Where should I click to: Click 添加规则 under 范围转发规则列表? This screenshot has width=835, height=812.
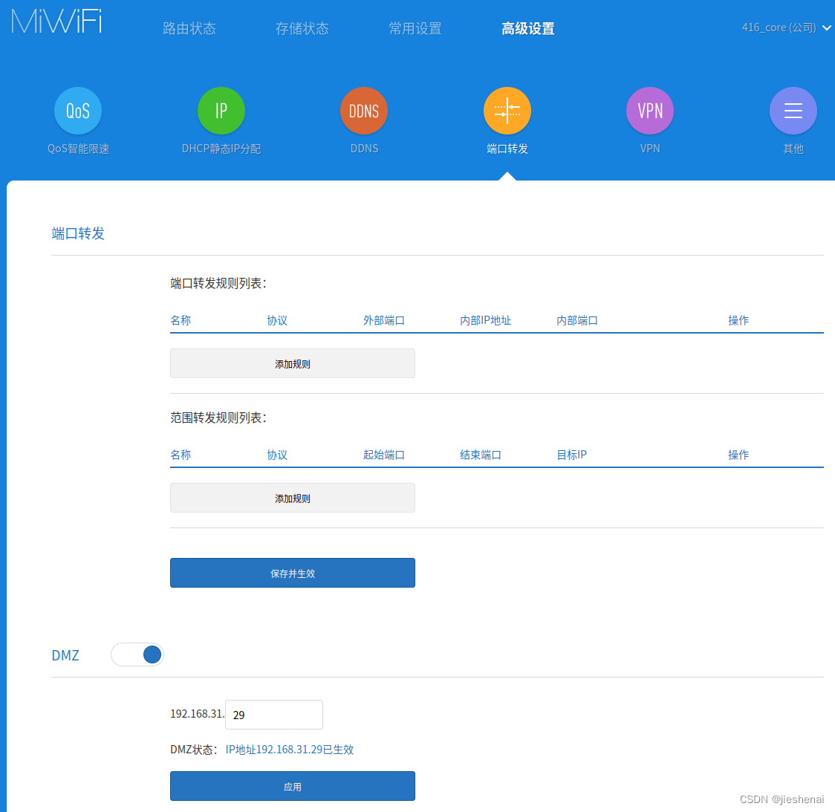tap(293, 498)
